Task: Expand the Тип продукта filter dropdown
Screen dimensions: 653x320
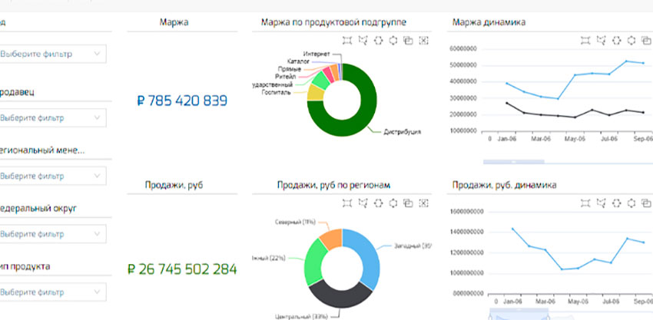Action: [52, 292]
